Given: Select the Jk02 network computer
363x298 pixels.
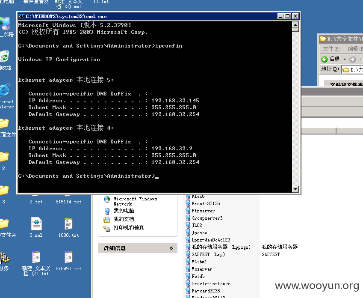Looking at the screenshot, I should [197, 225].
